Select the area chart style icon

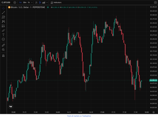click(x=44, y=2)
